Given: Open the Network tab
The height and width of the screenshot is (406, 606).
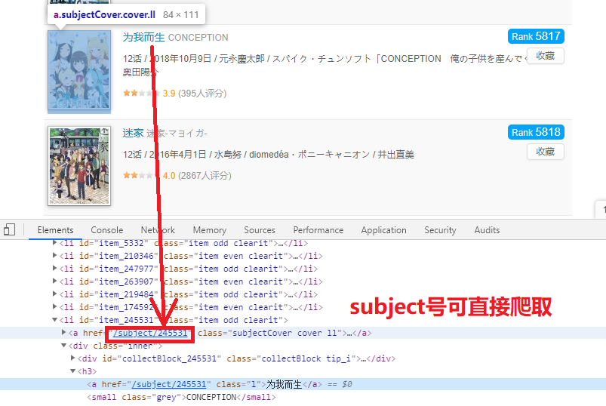Looking at the screenshot, I should click(158, 230).
